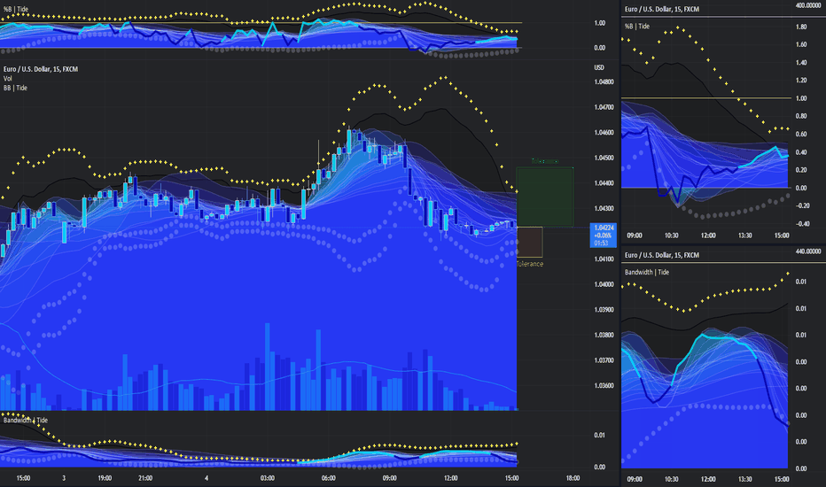Click the Vol indicator legend label
The width and height of the screenshot is (826, 487).
point(8,79)
